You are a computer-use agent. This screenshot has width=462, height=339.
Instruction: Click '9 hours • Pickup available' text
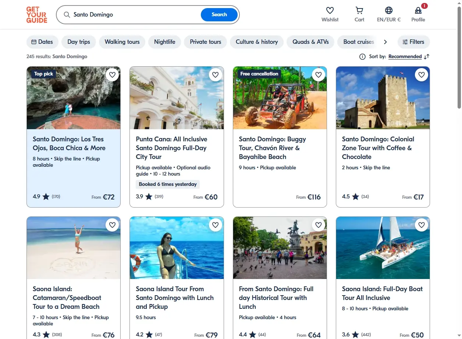(x=267, y=167)
